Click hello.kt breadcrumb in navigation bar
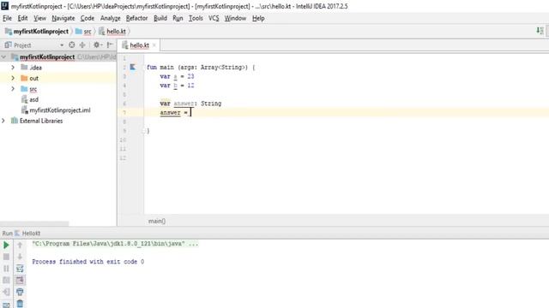 112,32
